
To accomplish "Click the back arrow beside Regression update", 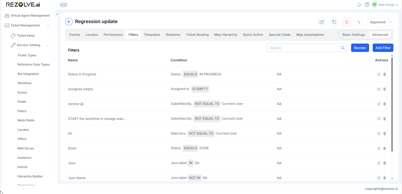I will tap(69, 21).
